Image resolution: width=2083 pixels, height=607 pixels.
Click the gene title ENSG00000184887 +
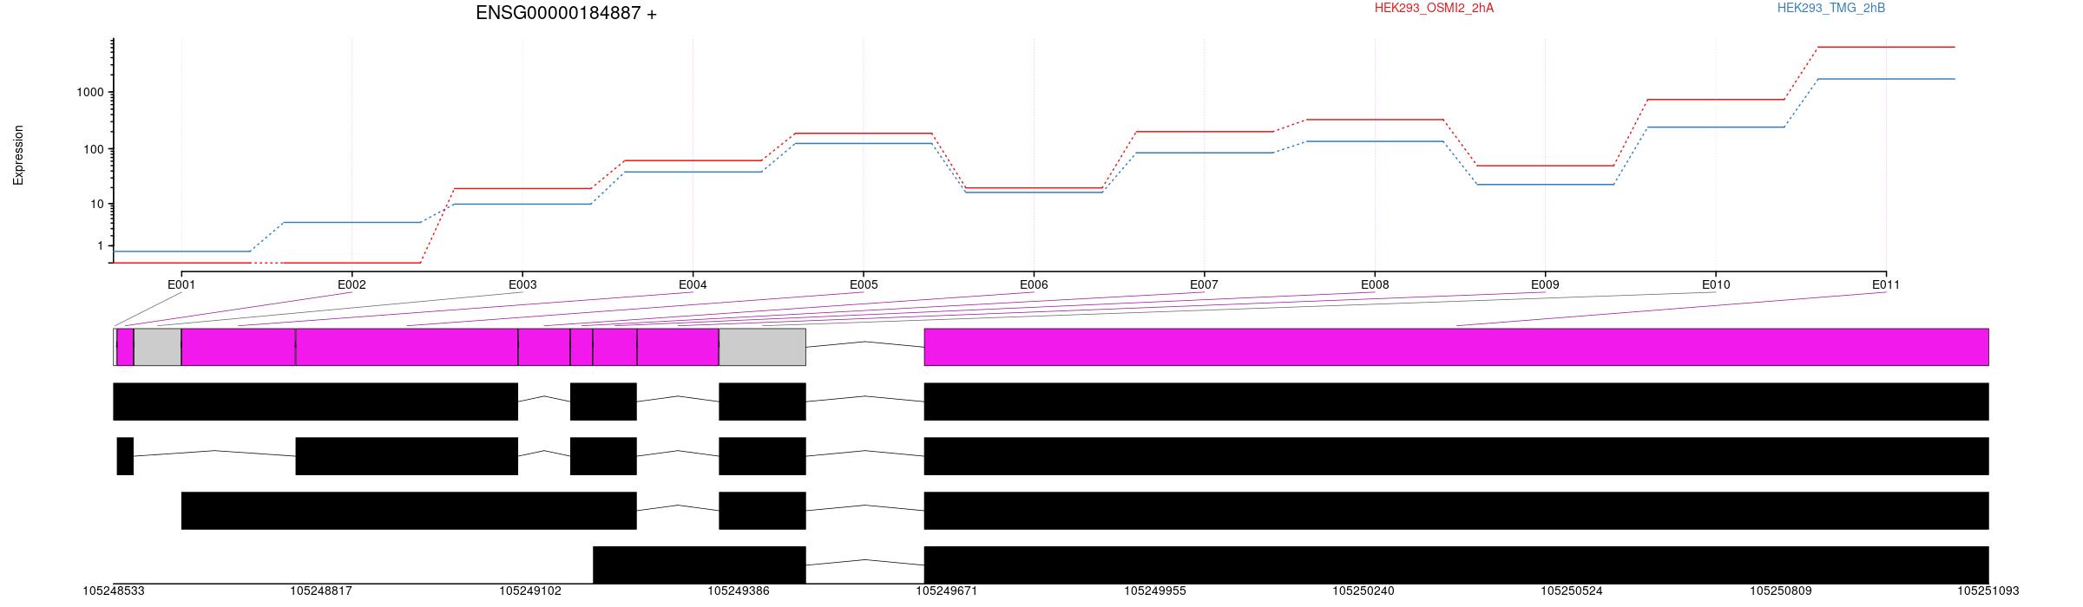pos(566,13)
